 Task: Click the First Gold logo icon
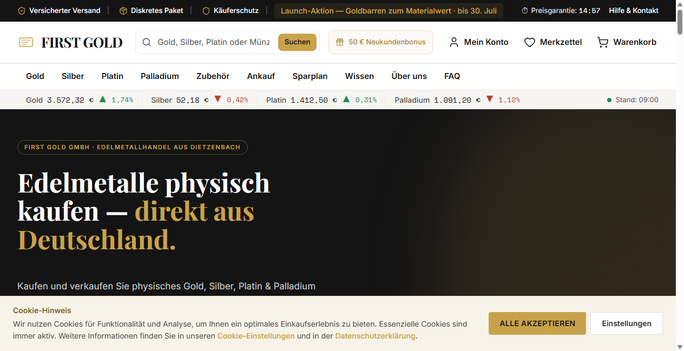pyautogui.click(x=26, y=42)
